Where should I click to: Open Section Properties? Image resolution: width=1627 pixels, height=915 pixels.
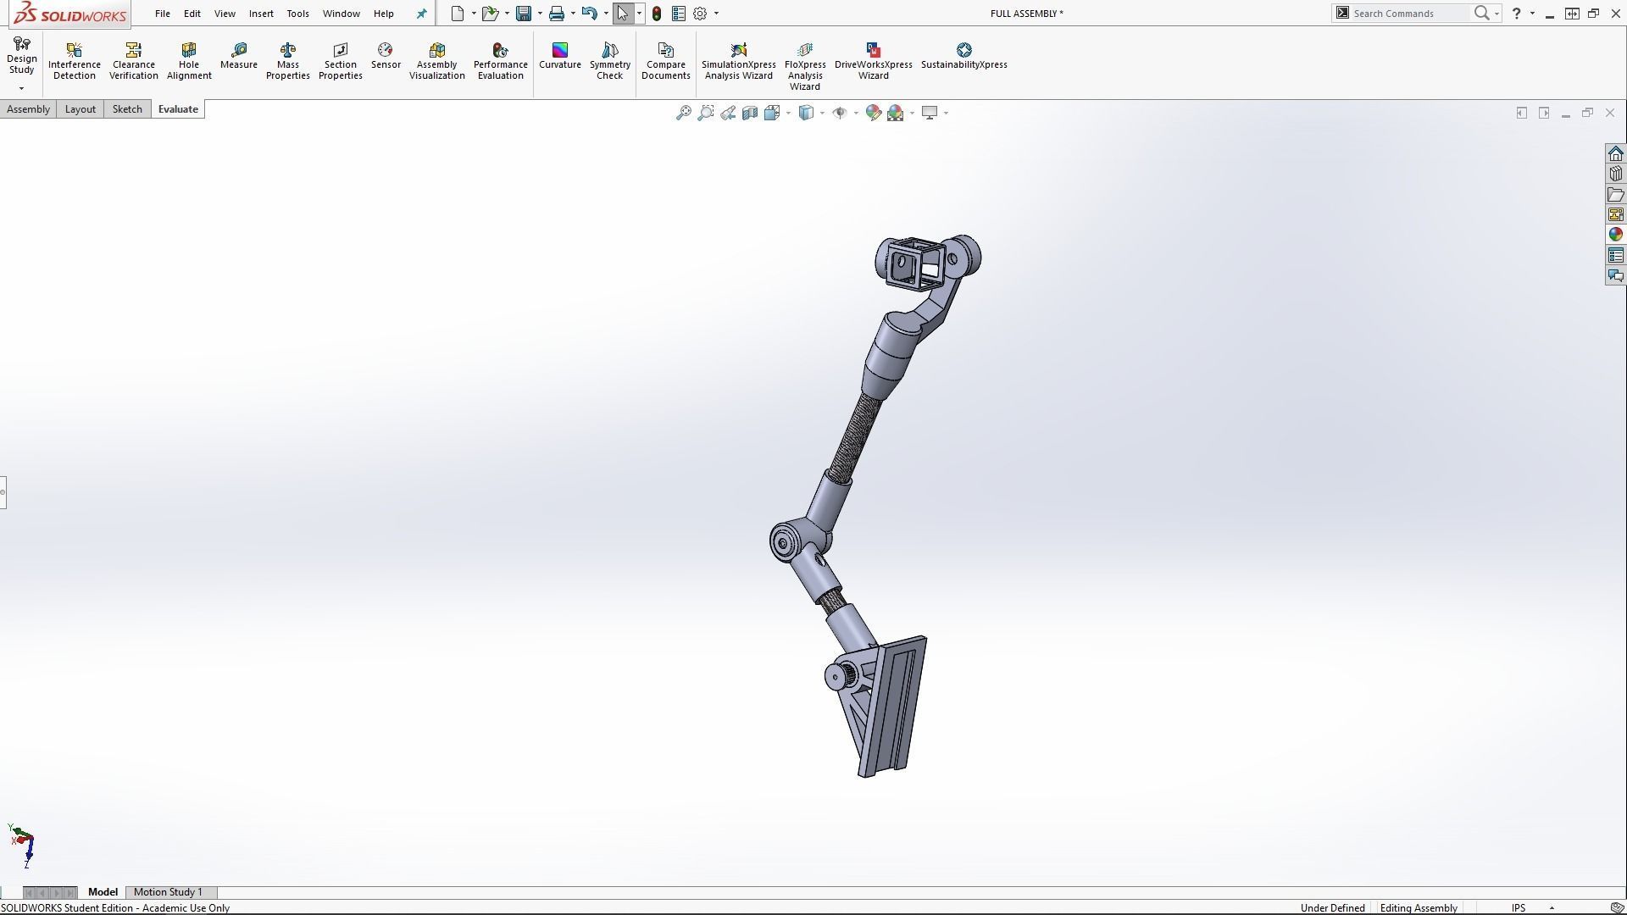coord(341,61)
